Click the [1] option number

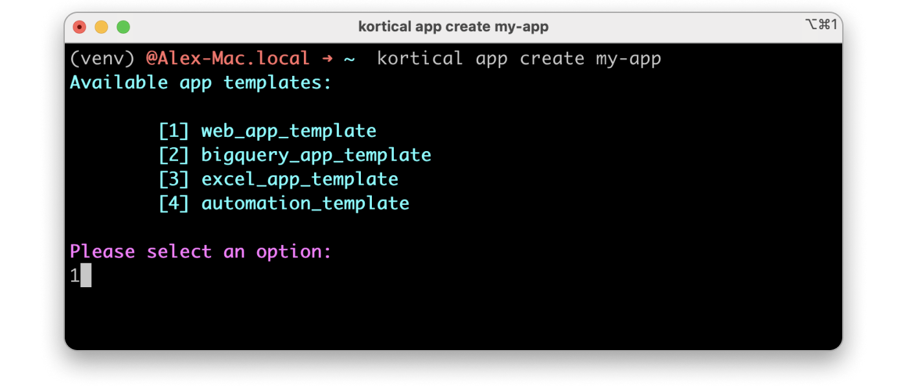click(x=174, y=130)
